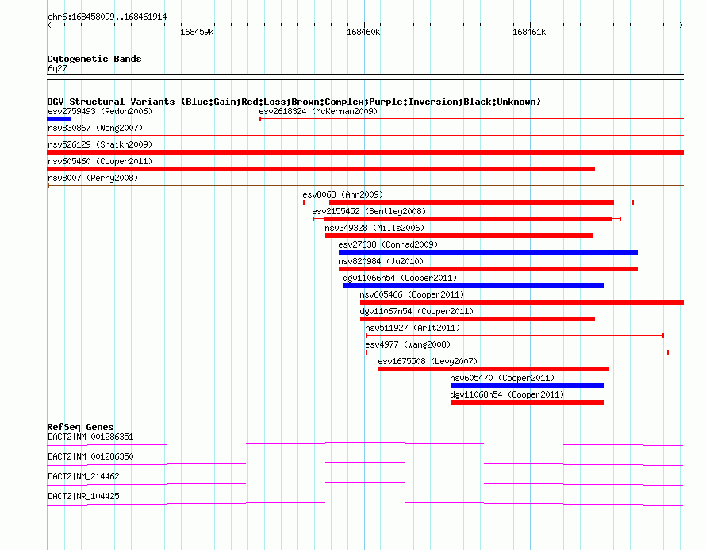The image size is (706, 550).
Task: Click the nsv605466 red loss bar
Action: 522,302
